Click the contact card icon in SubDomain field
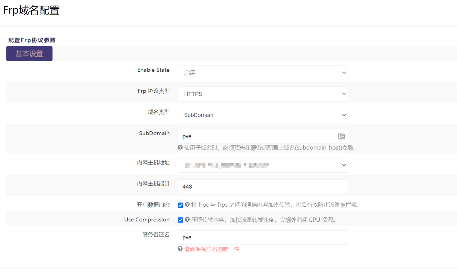The height and width of the screenshot is (274, 457). point(341,136)
